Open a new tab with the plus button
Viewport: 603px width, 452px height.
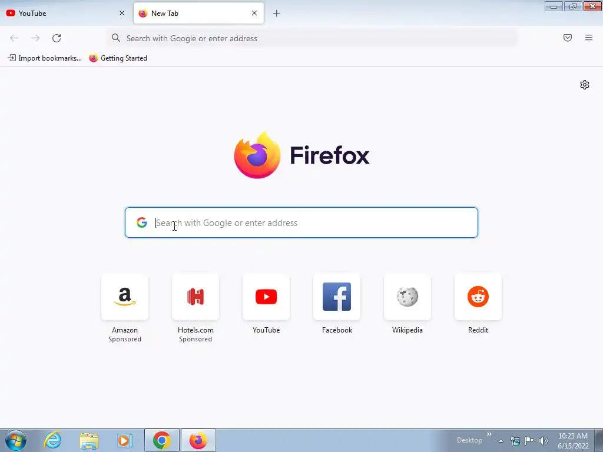[x=276, y=14]
